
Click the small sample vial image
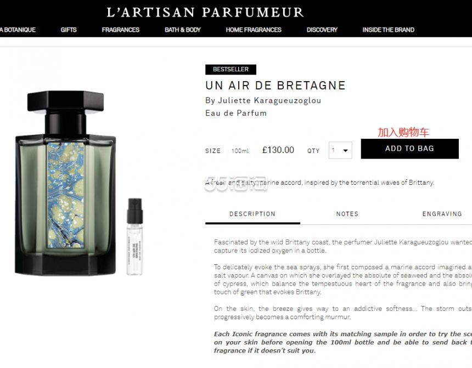134,236
